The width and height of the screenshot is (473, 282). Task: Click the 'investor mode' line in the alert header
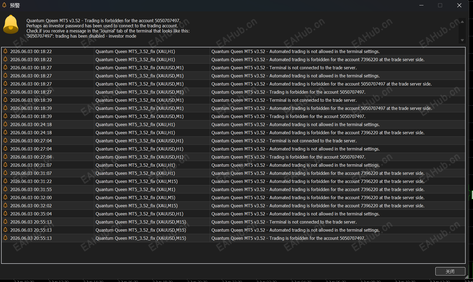81,36
